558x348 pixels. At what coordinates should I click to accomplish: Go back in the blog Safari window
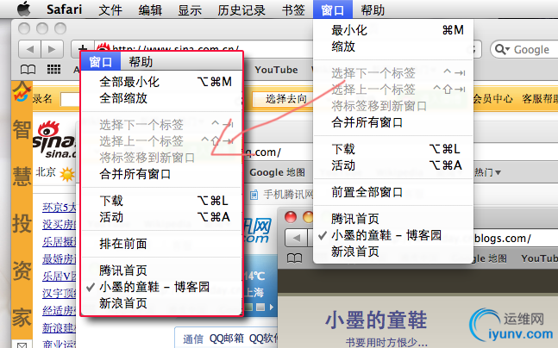coord(296,238)
